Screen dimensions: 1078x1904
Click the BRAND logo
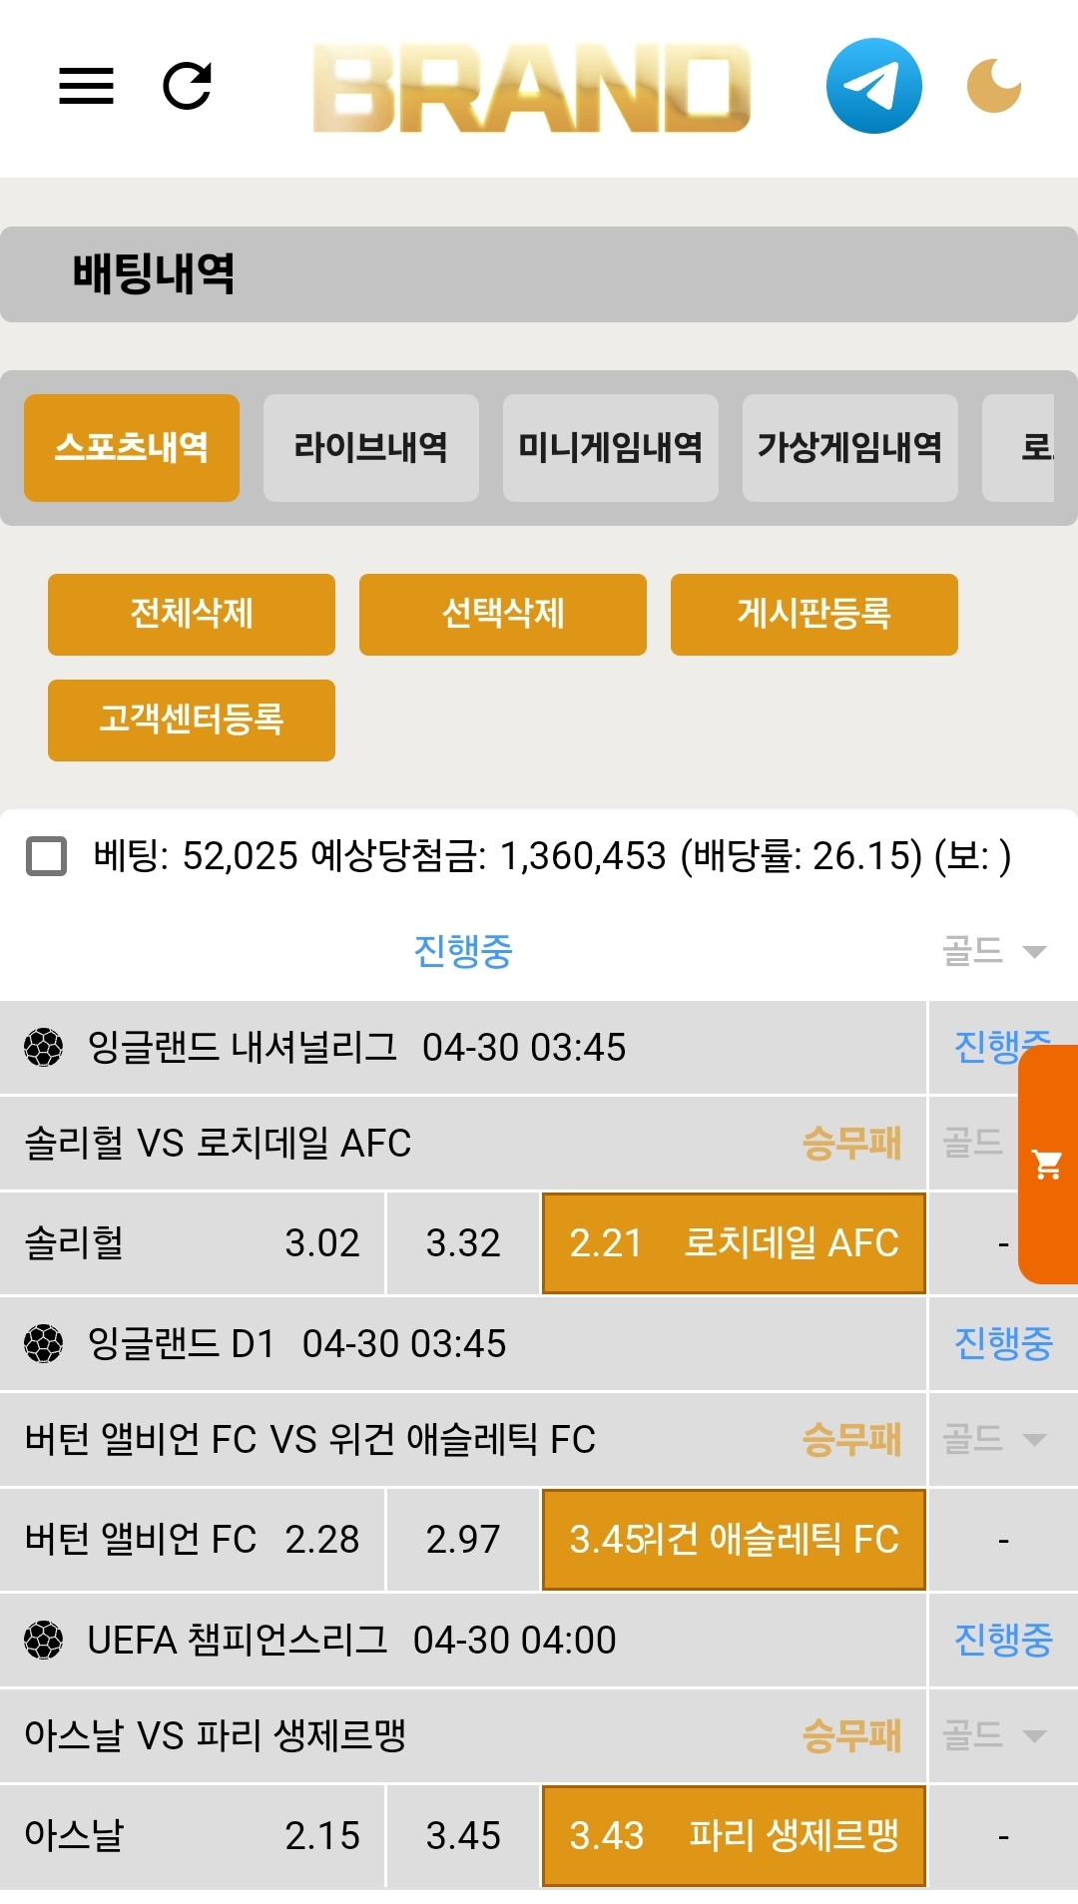(x=531, y=88)
